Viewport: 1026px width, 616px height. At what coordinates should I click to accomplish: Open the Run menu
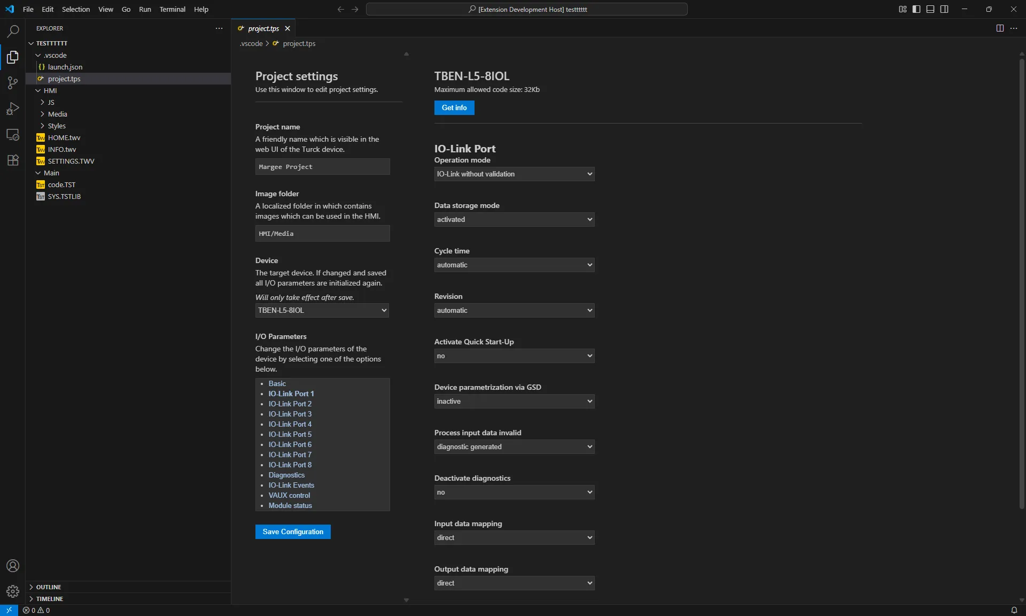pyautogui.click(x=145, y=9)
